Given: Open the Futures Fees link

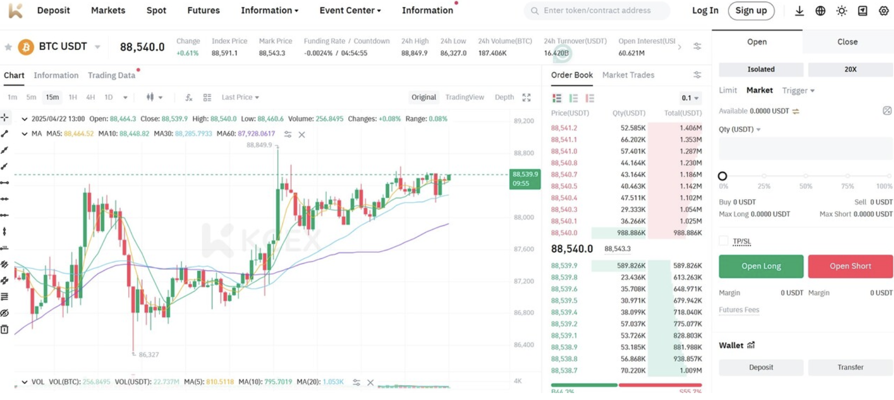Looking at the screenshot, I should tap(739, 310).
